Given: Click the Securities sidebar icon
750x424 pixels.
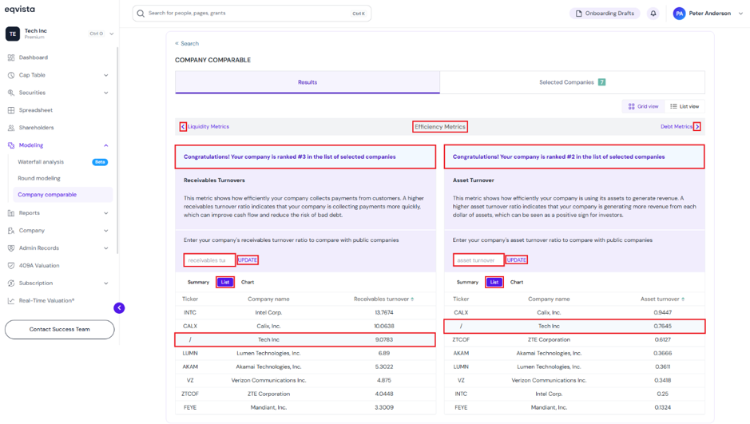Looking at the screenshot, I should [x=11, y=93].
